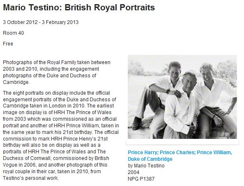Follow the Prince Harry caption link
This screenshot has height=186, width=244.
[143, 153]
